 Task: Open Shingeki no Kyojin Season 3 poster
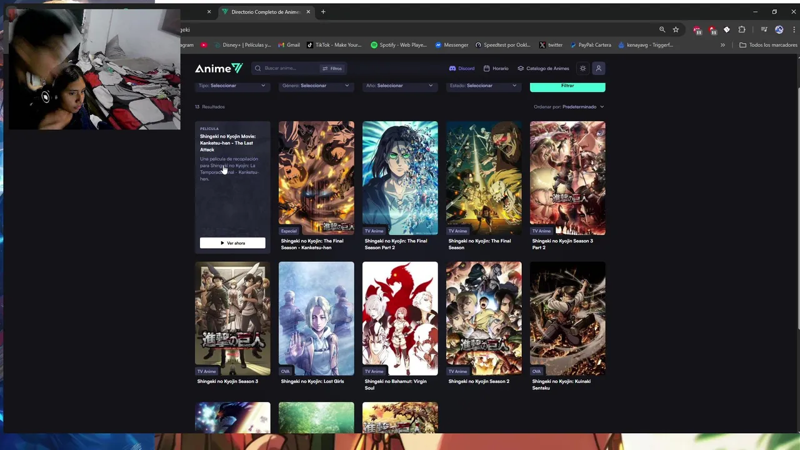(232, 318)
